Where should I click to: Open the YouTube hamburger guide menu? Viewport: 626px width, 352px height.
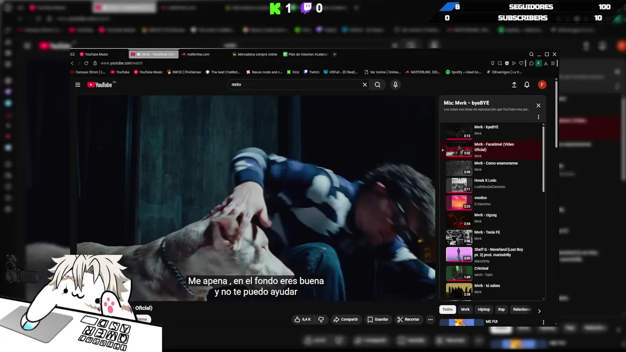click(x=78, y=85)
